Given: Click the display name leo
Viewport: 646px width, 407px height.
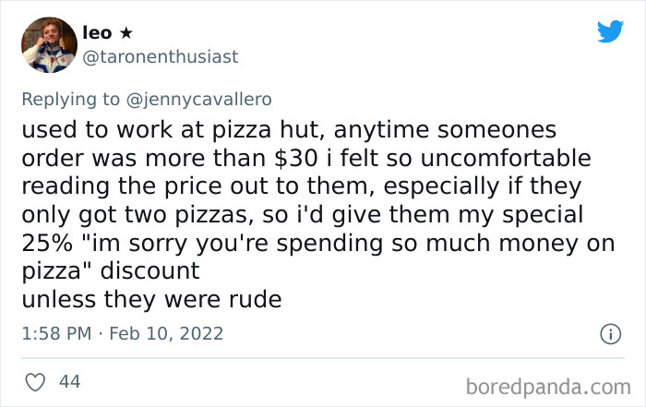Looking at the screenshot, I should click(96, 32).
